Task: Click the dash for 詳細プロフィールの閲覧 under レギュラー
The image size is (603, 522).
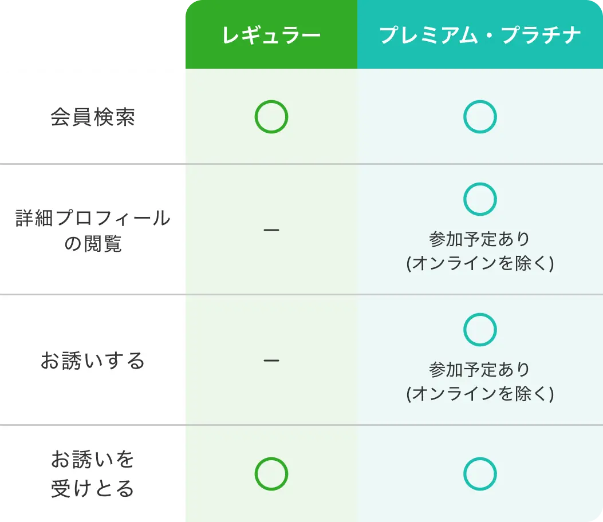Action: coord(271,230)
